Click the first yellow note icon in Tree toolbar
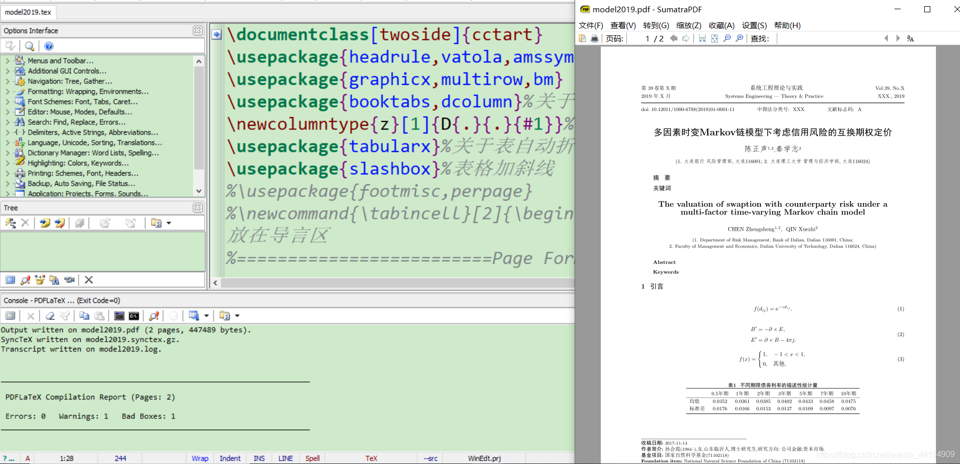The height and width of the screenshot is (464, 960). pyautogui.click(x=45, y=223)
